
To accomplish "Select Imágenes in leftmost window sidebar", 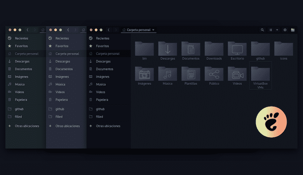I will (x=26, y=77).
